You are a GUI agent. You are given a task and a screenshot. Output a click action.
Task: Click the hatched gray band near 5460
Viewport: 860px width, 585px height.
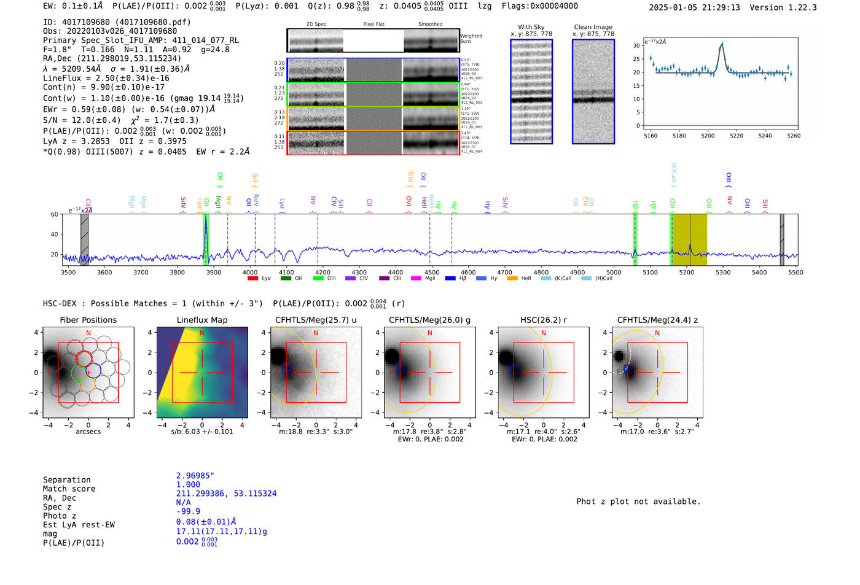point(782,239)
